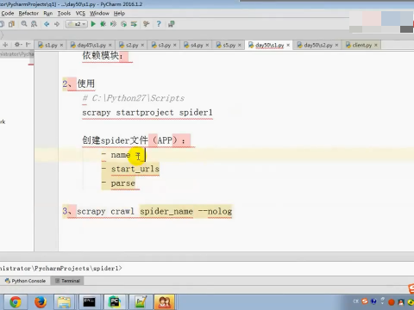This screenshot has width=414, height=310.
Task: Open the notepad-chart taskbar icon
Action: 140,302
